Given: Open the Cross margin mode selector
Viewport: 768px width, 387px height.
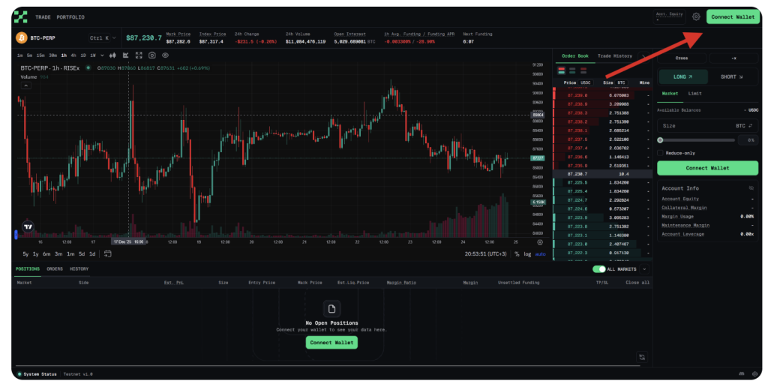Looking at the screenshot, I should tap(681, 58).
